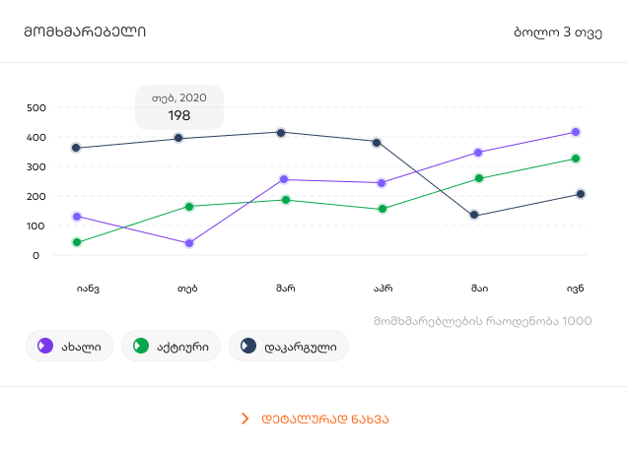
Task: Click the purple data point for თებ
Action: (x=188, y=243)
